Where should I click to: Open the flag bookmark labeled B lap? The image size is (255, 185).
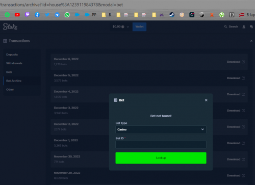click(247, 15)
